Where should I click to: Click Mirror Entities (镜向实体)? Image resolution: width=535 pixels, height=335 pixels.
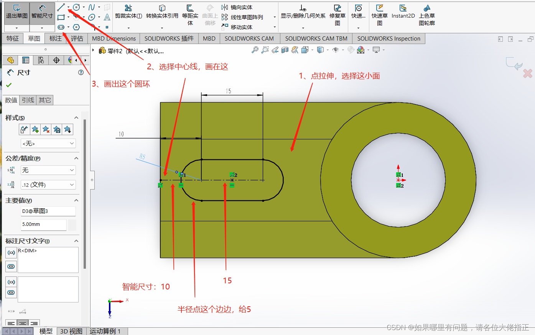point(237,7)
